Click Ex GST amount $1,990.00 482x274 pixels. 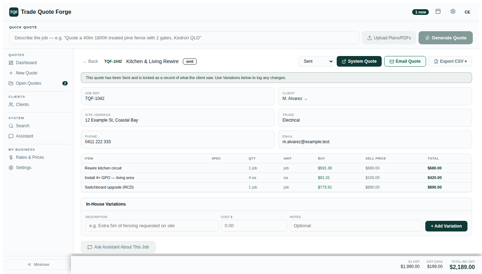point(410,267)
